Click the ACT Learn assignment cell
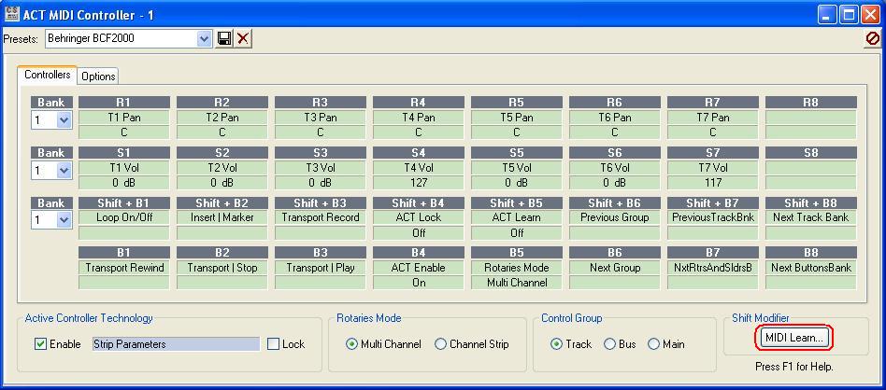The height and width of the screenshot is (390, 886). 517,217
